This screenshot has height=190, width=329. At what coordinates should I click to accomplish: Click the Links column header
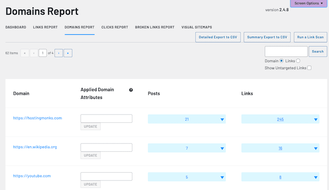[247, 94]
